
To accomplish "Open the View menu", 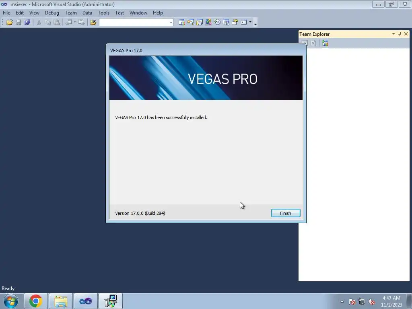I will (35, 12).
